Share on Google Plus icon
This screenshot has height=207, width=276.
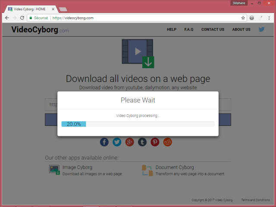click(x=129, y=142)
